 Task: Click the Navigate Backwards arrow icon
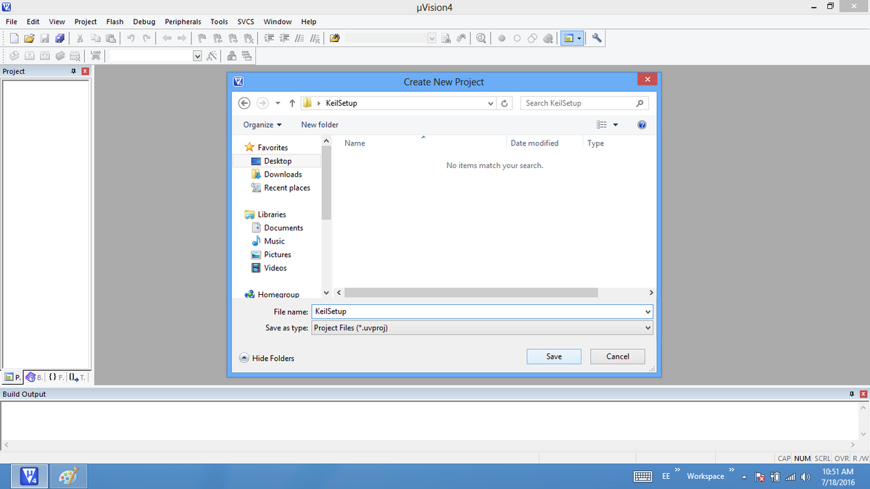pyautogui.click(x=167, y=38)
